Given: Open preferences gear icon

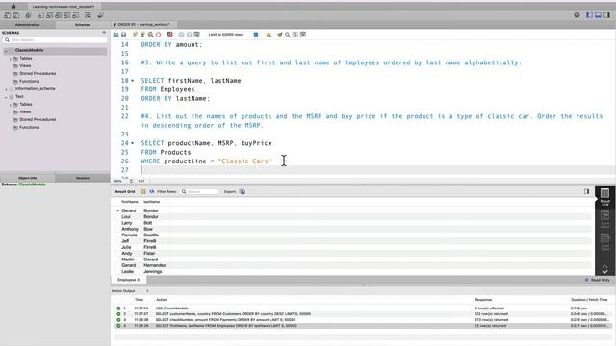Looking at the screenshot, I should 577,15.
